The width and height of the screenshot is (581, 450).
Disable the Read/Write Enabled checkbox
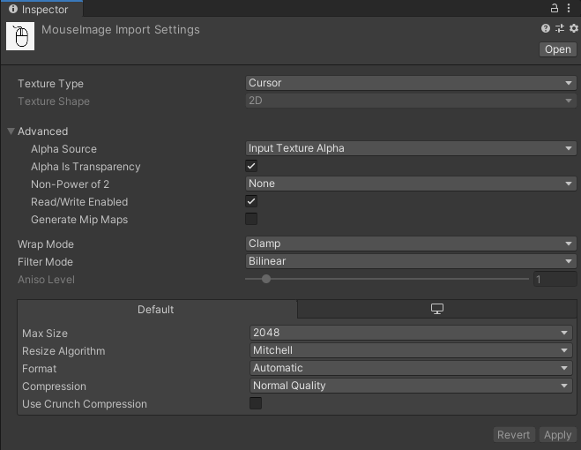point(251,201)
